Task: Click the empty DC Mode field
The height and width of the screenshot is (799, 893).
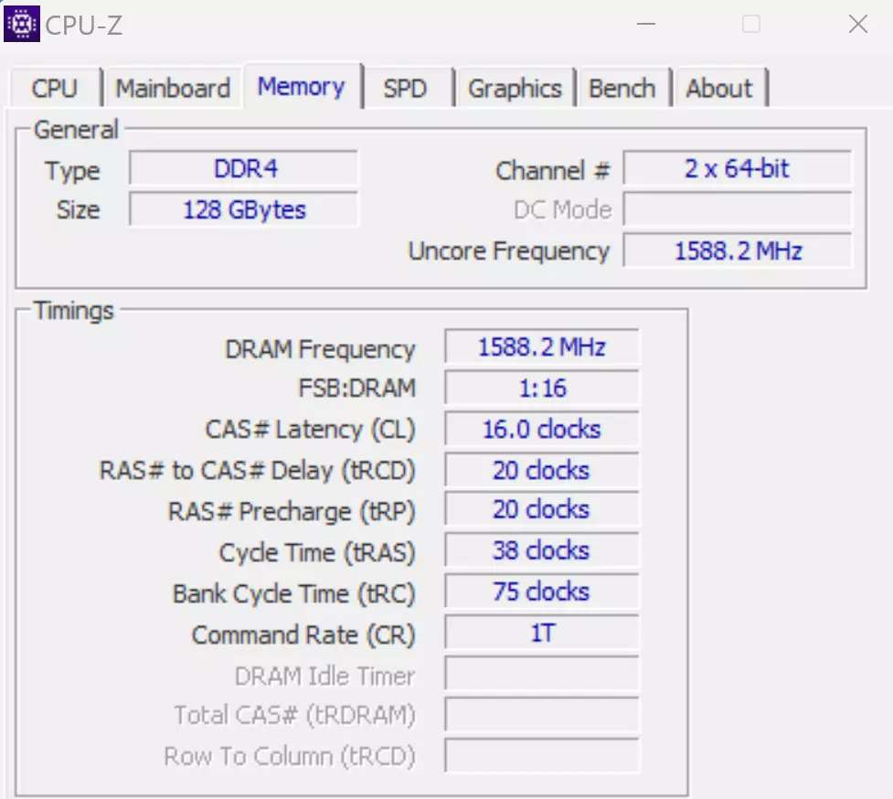Action: (x=738, y=209)
